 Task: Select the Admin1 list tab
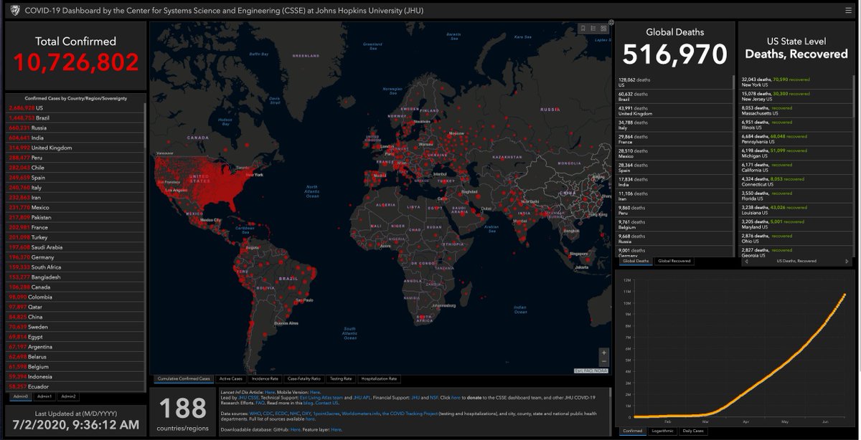click(44, 396)
